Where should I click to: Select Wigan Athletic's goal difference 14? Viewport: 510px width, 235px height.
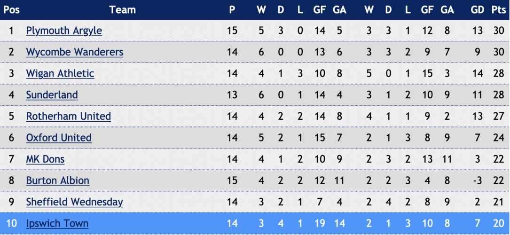(x=478, y=74)
